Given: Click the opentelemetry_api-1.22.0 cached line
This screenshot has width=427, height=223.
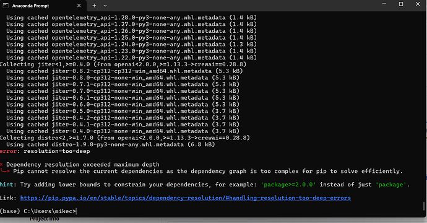Looking at the screenshot, I should 132,58.
